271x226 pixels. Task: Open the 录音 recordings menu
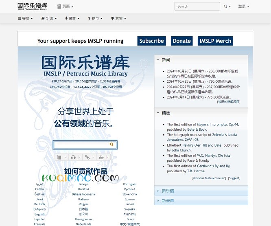(72, 18)
